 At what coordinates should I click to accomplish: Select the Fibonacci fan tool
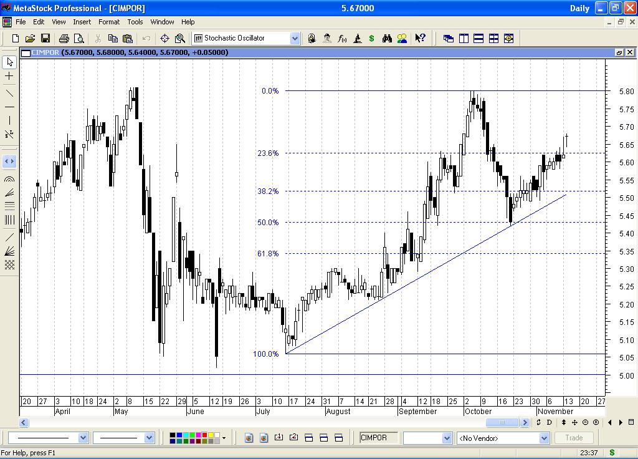pos(9,192)
